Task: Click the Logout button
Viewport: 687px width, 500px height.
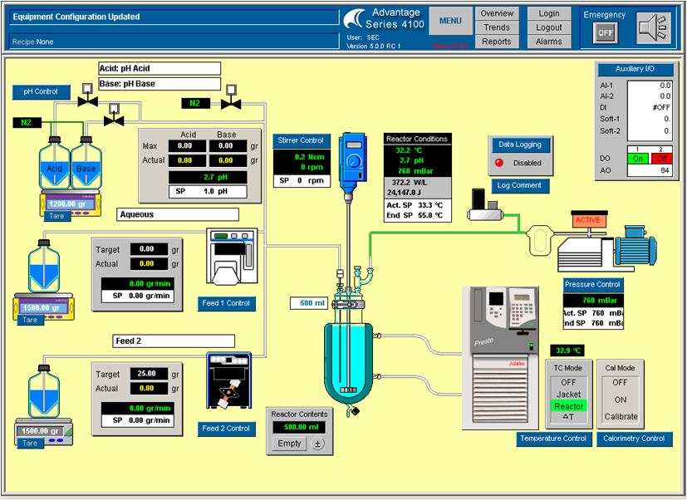Action: [549, 27]
